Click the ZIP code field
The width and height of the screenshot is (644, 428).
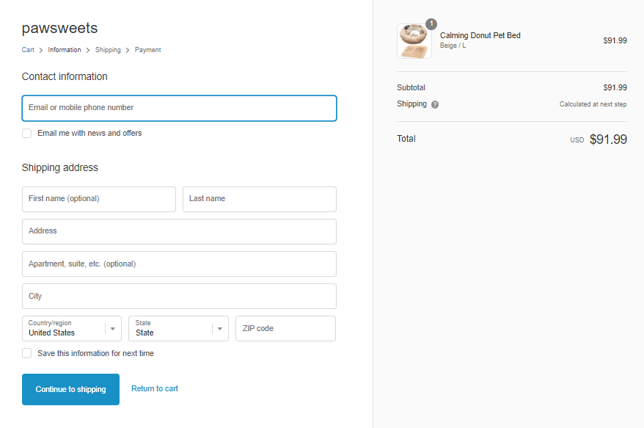(x=285, y=328)
